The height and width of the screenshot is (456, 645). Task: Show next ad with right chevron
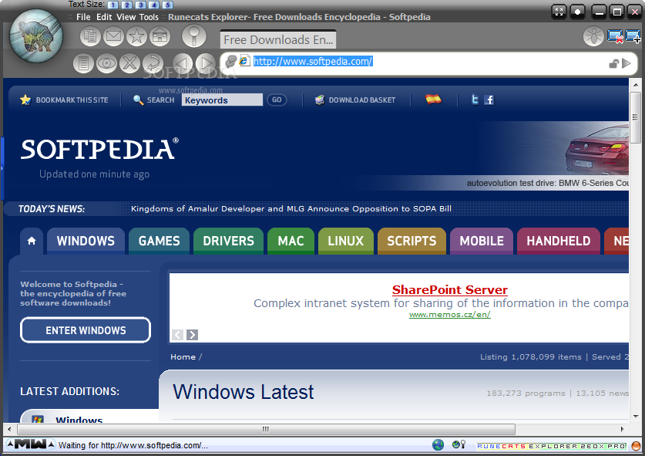pos(192,335)
